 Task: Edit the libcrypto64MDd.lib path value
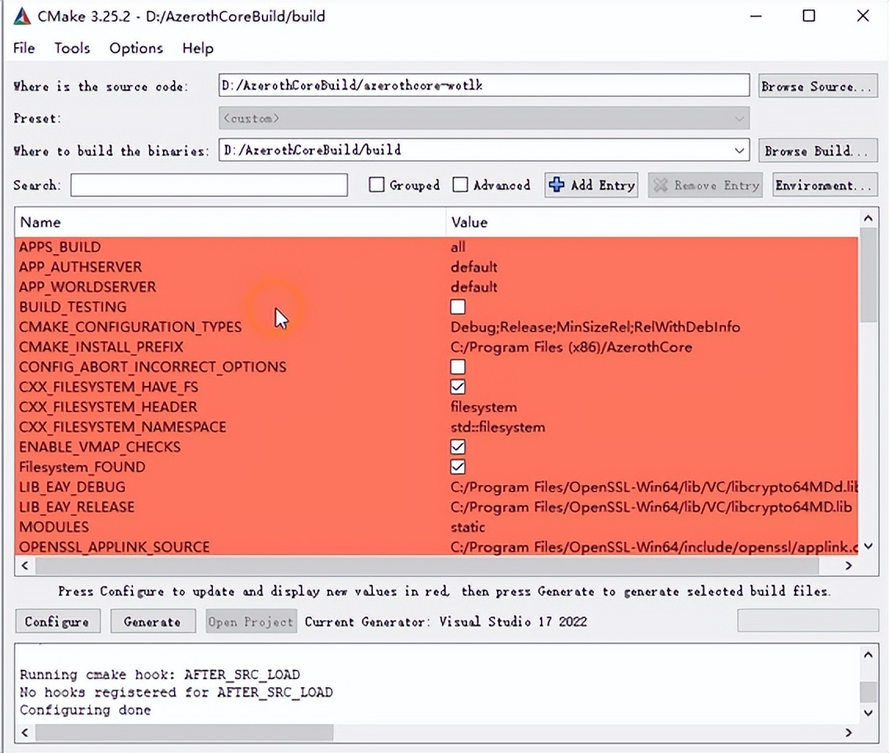[x=654, y=487]
